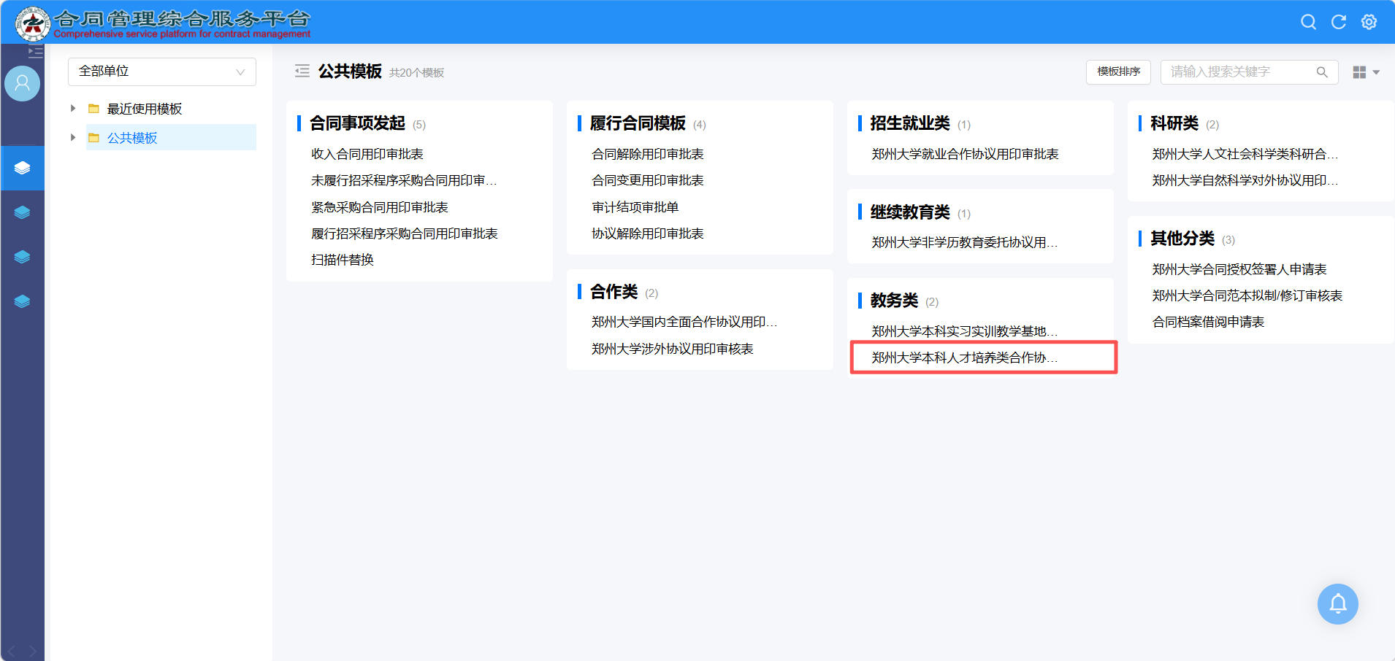Click the magnifier icon in search box

(1322, 72)
